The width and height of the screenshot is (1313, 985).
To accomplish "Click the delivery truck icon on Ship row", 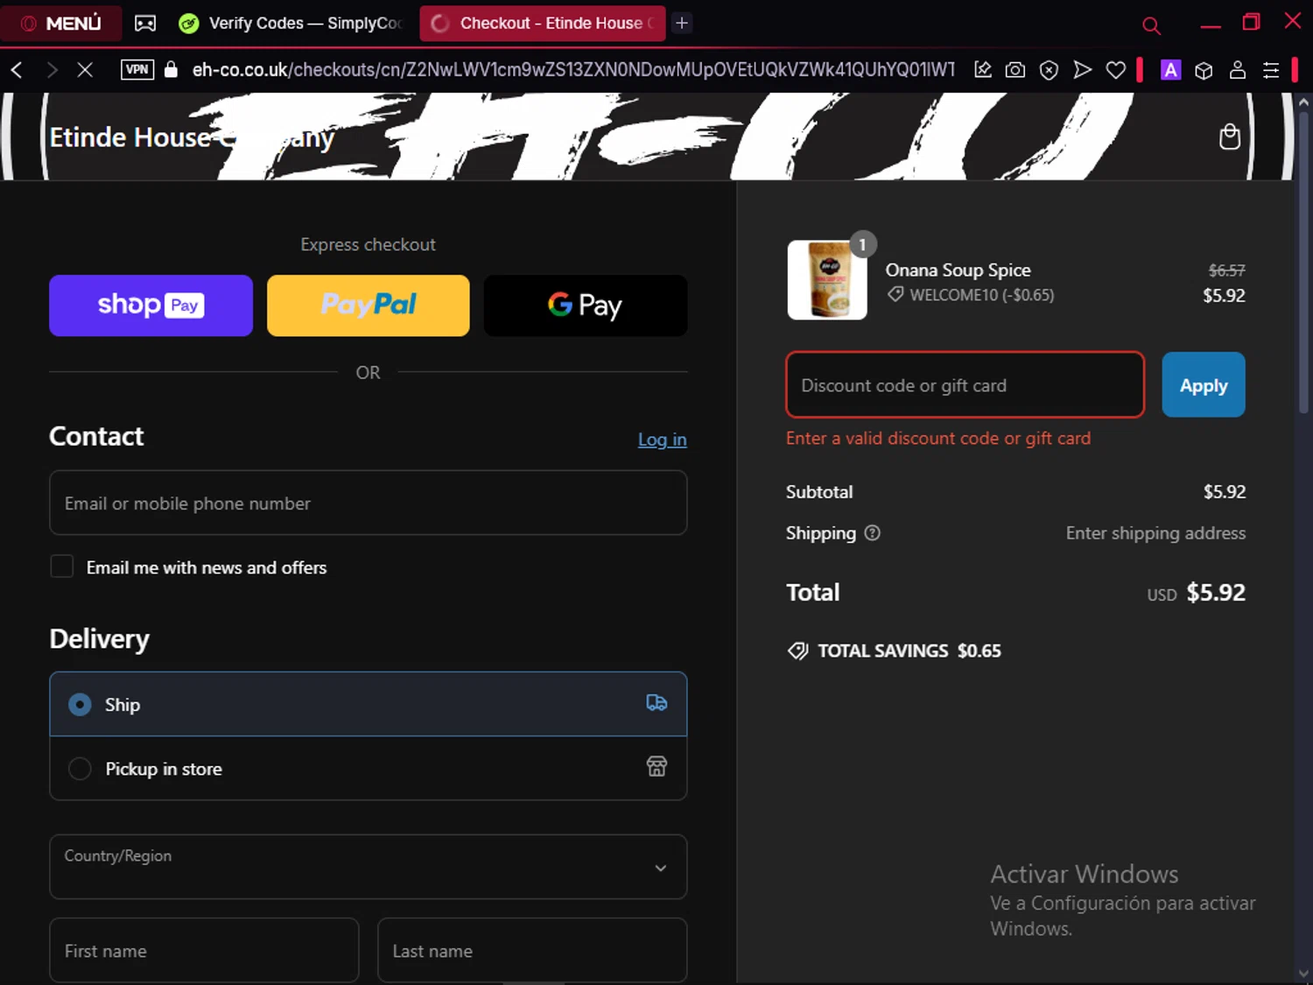I will pos(656,703).
